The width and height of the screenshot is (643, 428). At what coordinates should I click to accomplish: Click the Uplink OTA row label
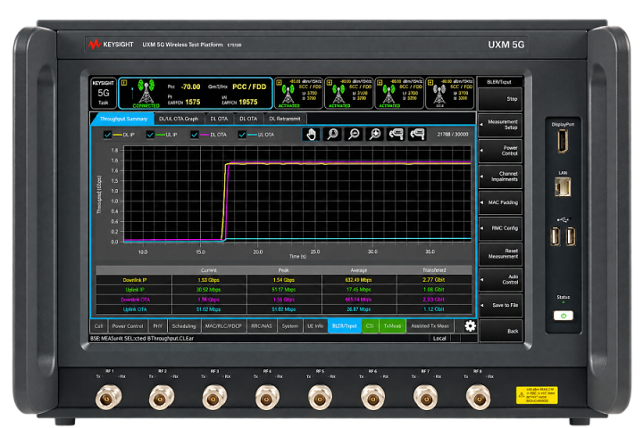[135, 309]
